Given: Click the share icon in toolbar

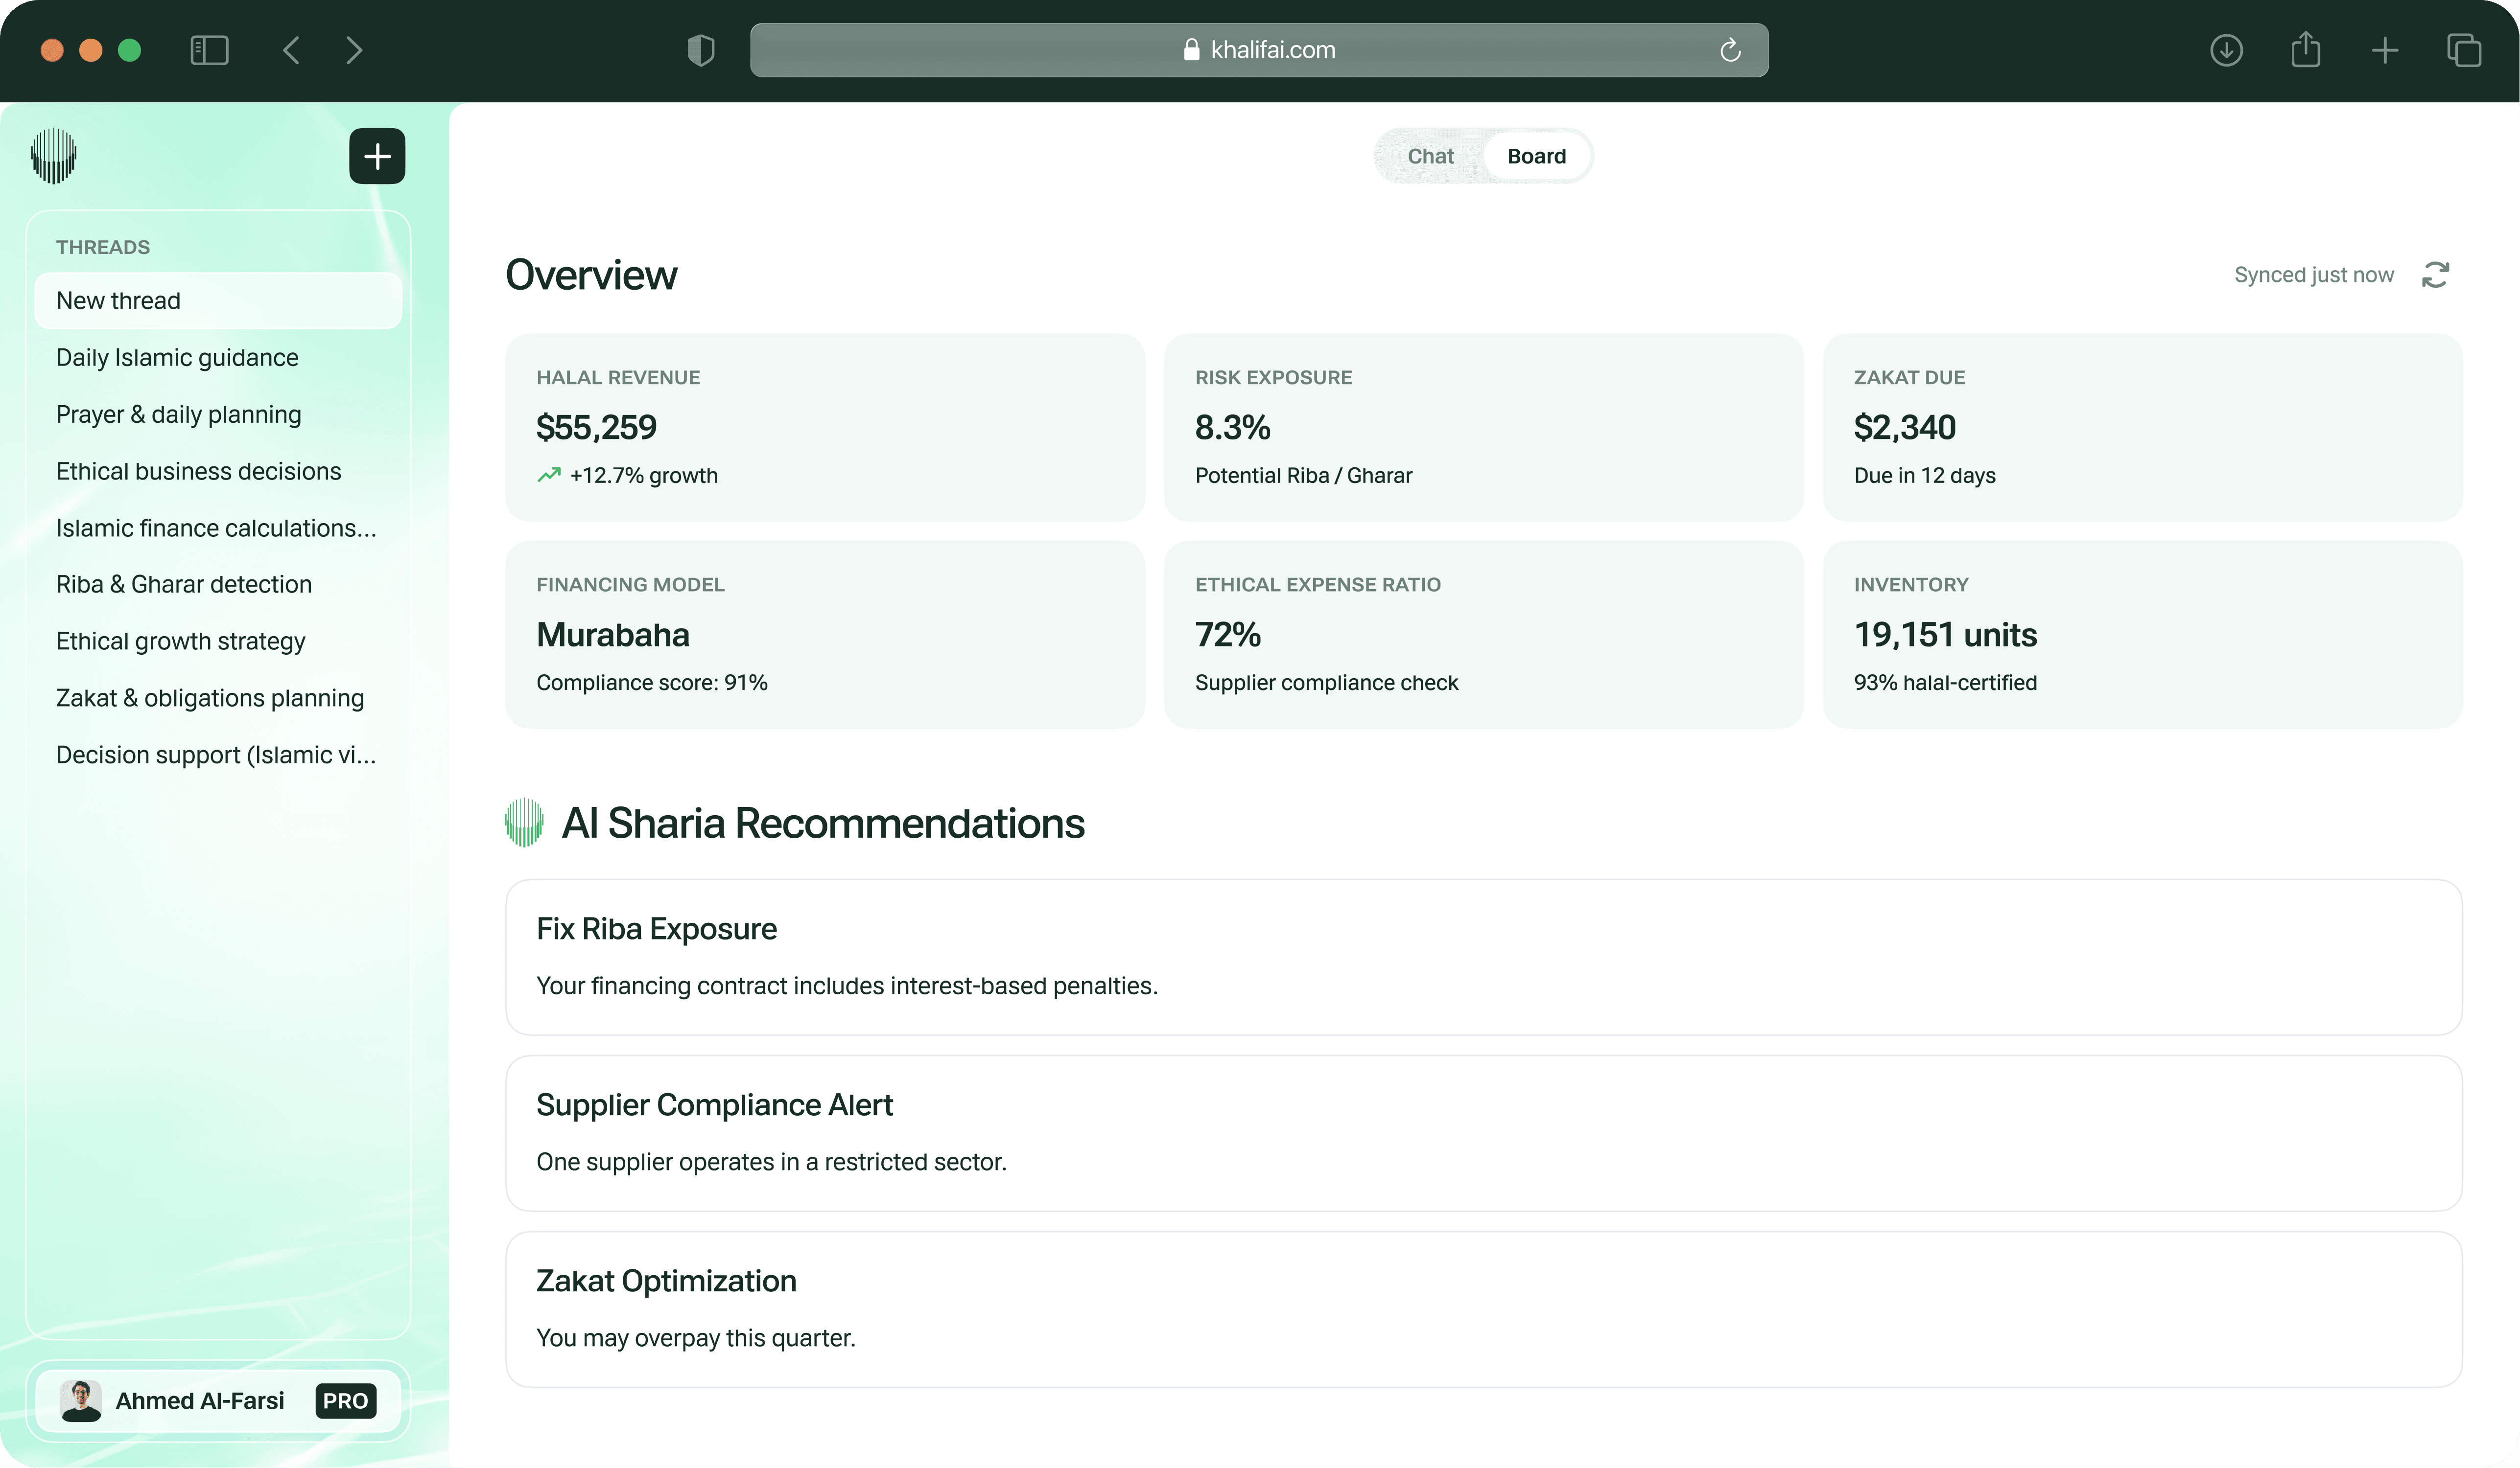Looking at the screenshot, I should pos(2305,50).
